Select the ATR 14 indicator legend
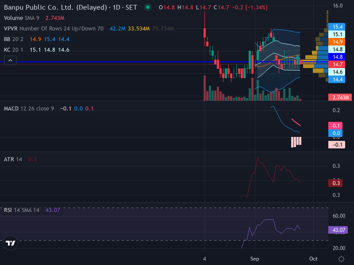The height and width of the screenshot is (265, 354). [13, 159]
